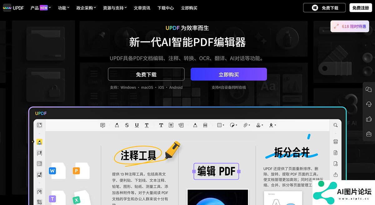This screenshot has width=375, height=205.
Task: Click the 编辑 PDF selected text box
Action: [x=216, y=171]
